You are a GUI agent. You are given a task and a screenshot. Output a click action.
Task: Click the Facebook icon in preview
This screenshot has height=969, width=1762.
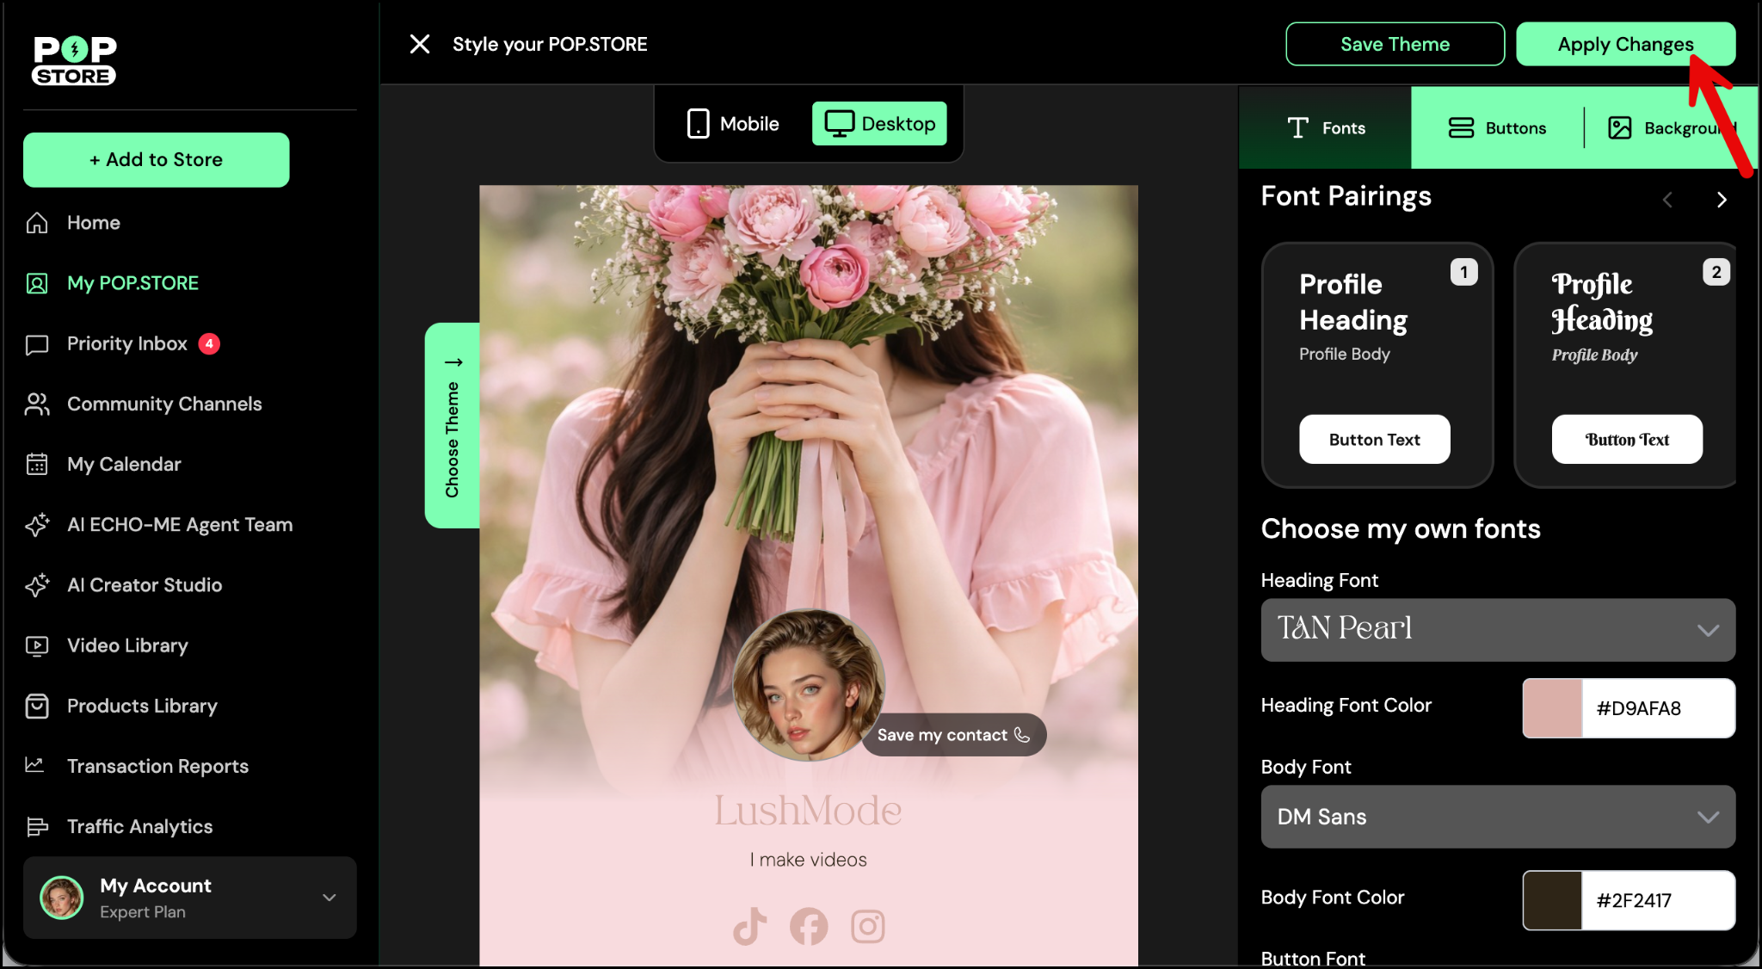tap(809, 926)
